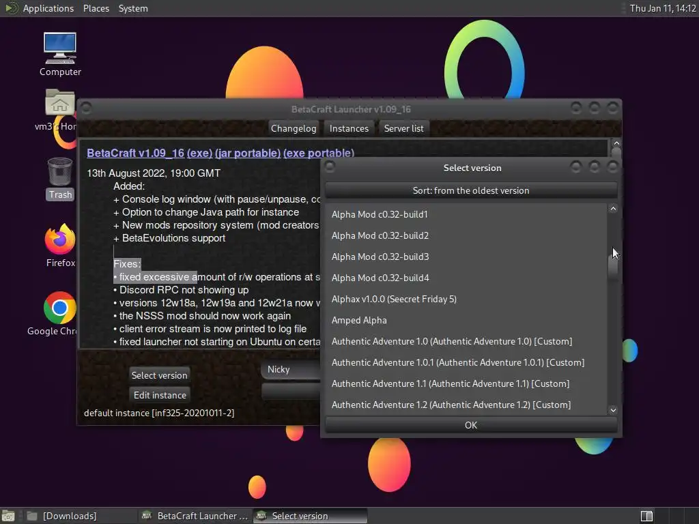
Task: Click the show desktop icon in bottom panel
Action: (8, 516)
